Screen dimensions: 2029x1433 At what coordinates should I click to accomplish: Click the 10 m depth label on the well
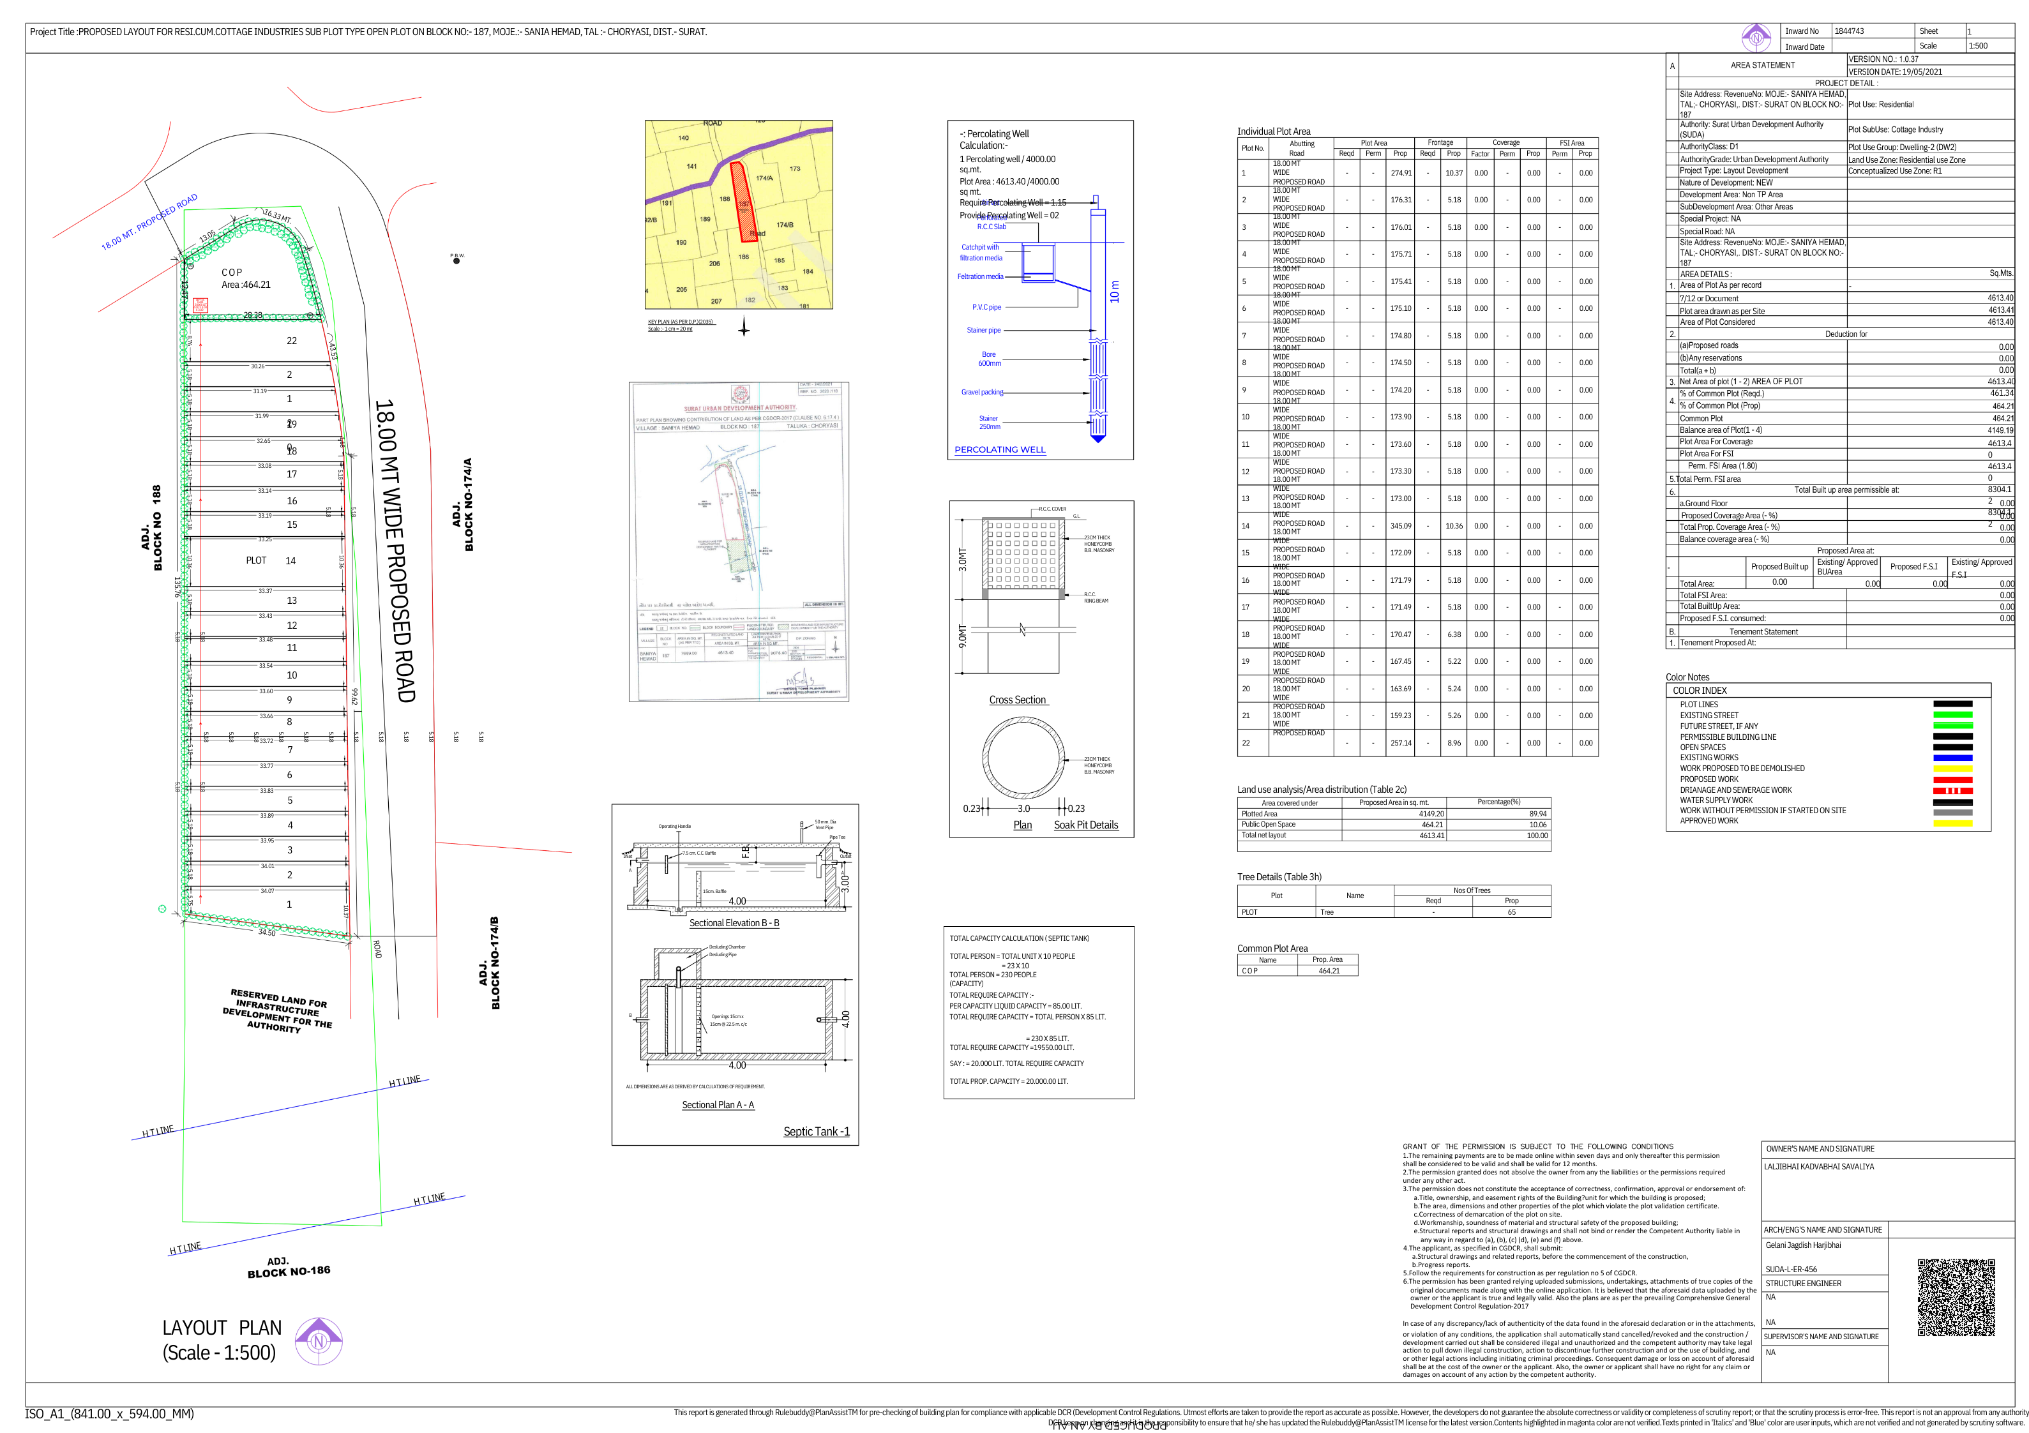(x=1114, y=292)
